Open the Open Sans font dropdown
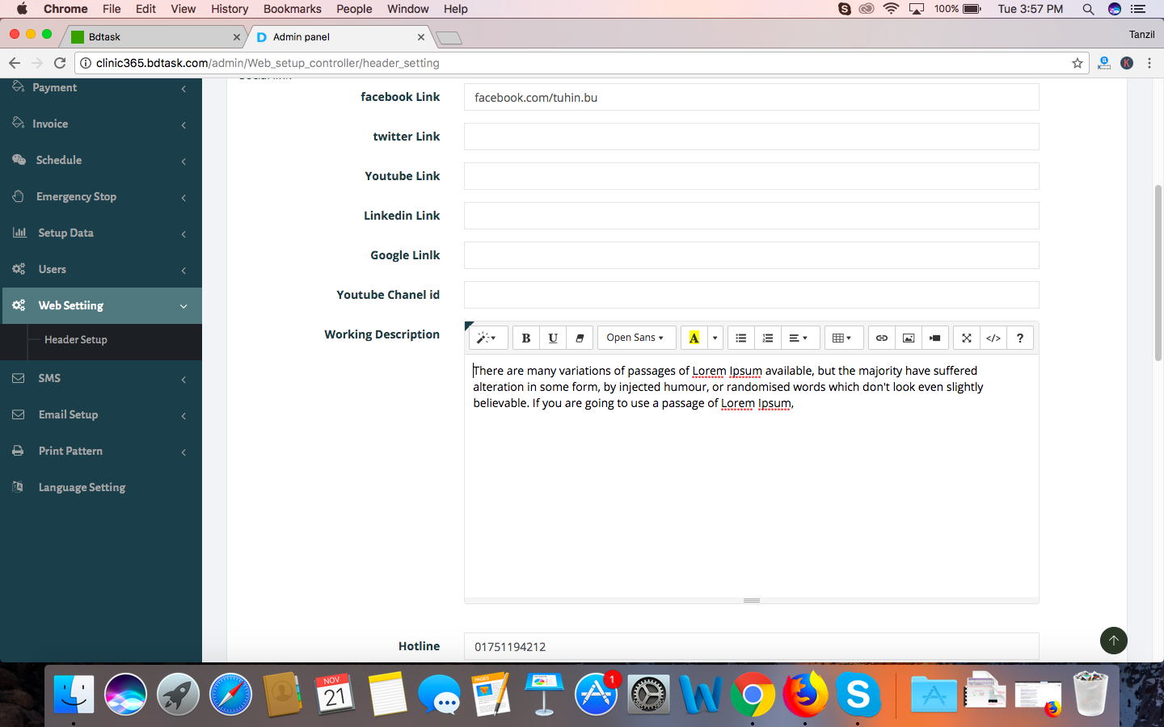Screen dimensions: 1164x727 (635, 338)
